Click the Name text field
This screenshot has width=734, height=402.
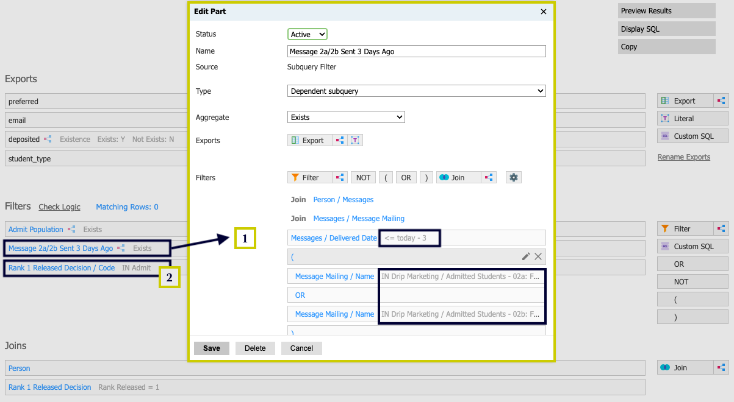click(x=416, y=52)
